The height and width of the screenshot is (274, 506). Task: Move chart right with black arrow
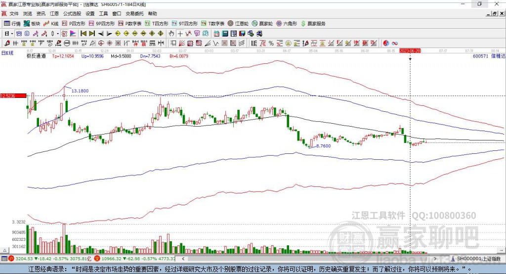[109, 34]
